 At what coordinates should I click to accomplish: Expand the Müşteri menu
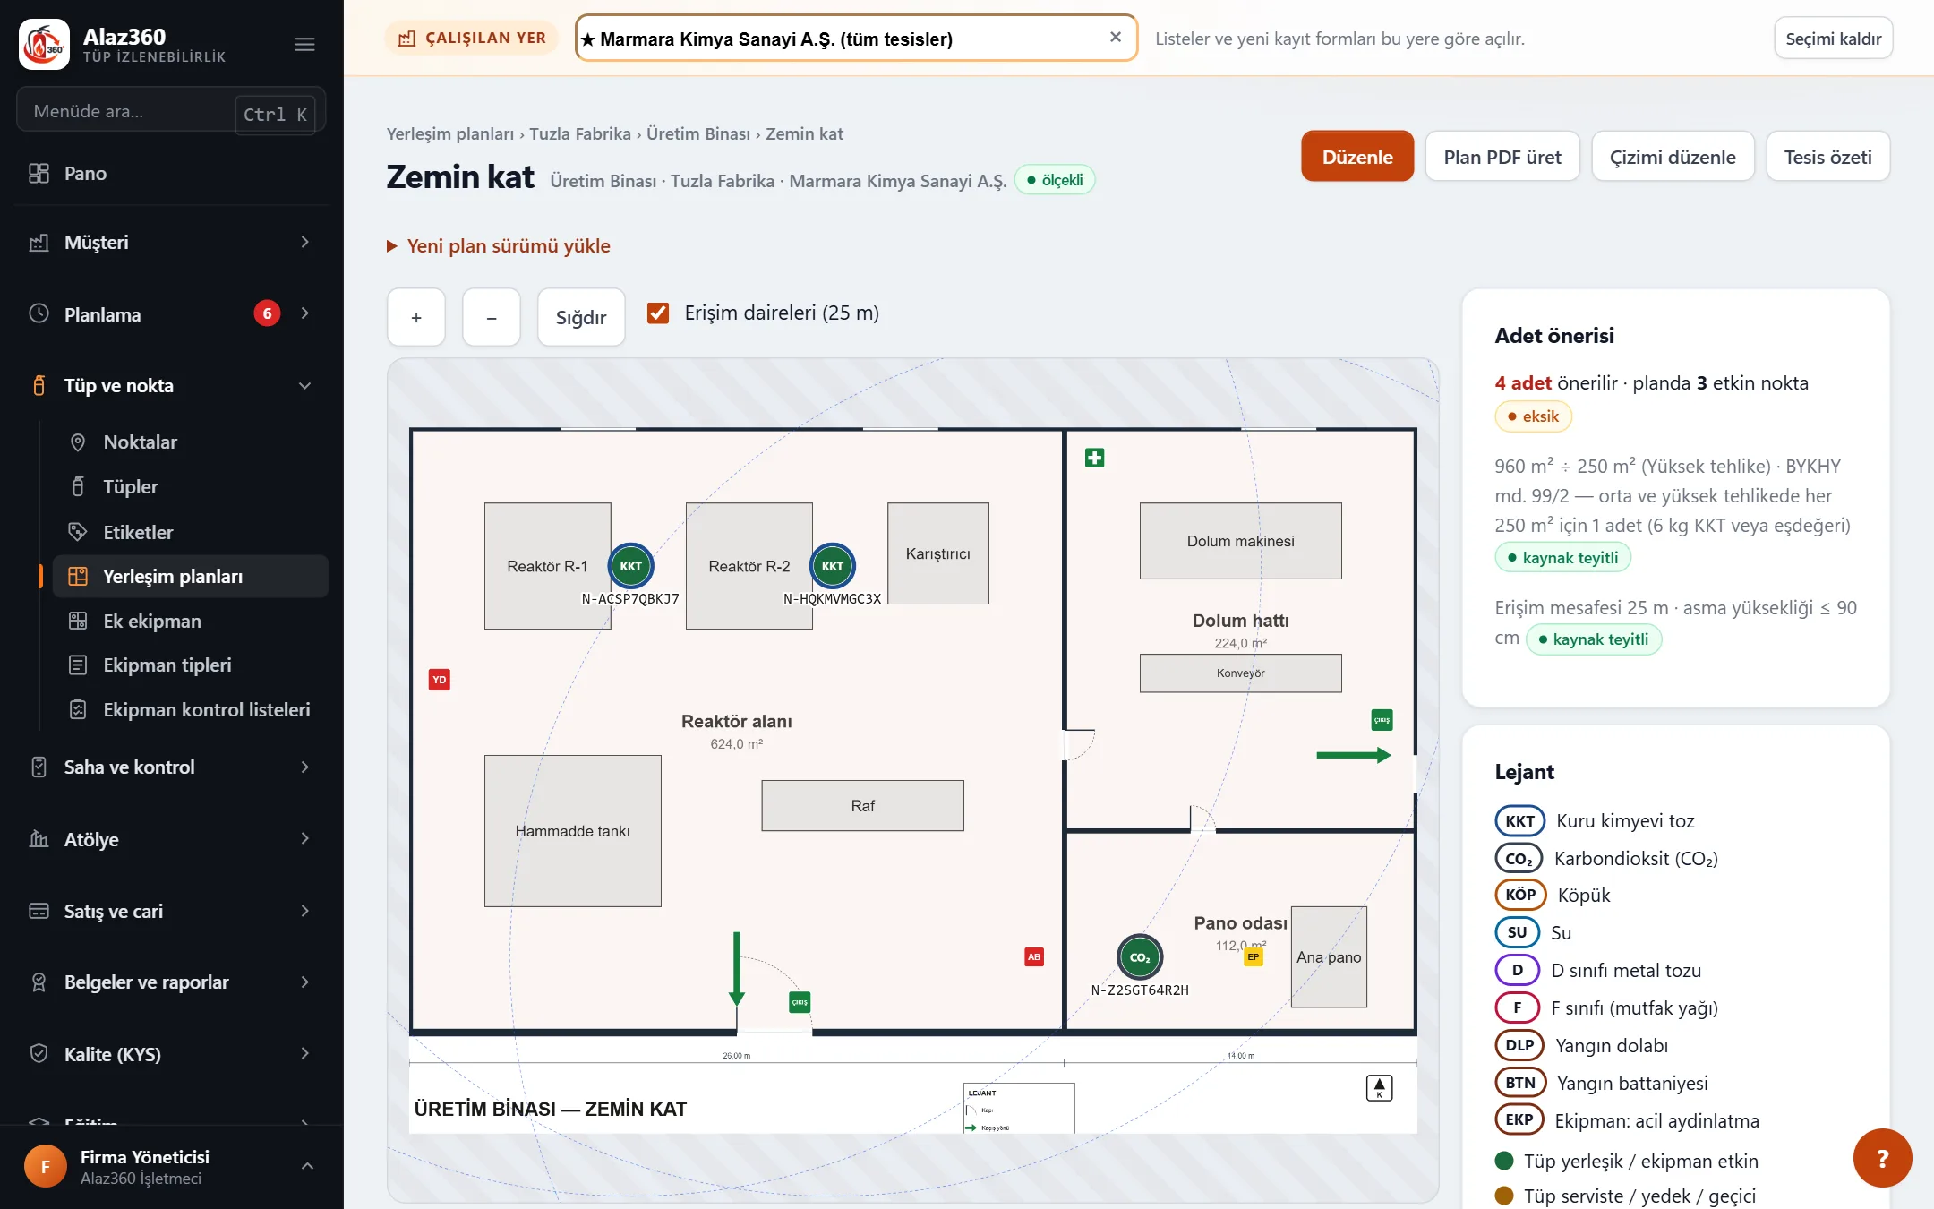pyautogui.click(x=172, y=242)
